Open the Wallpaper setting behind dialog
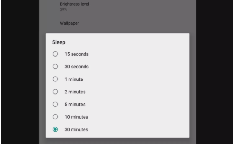 click(117, 23)
